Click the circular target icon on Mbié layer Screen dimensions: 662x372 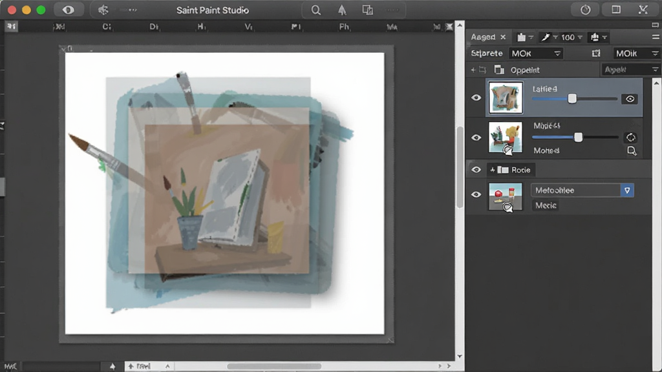(x=631, y=138)
